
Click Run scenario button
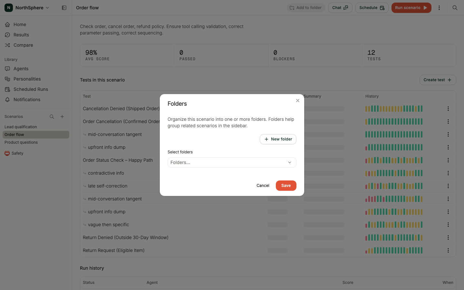pyautogui.click(x=411, y=8)
